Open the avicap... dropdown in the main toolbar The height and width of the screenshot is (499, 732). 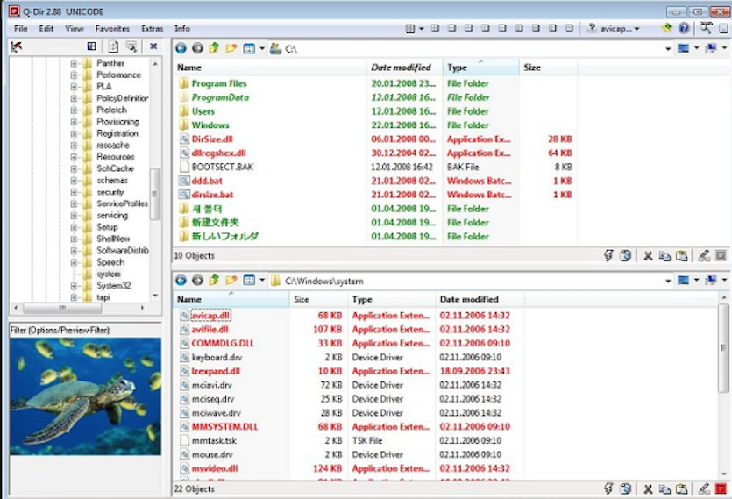[636, 29]
